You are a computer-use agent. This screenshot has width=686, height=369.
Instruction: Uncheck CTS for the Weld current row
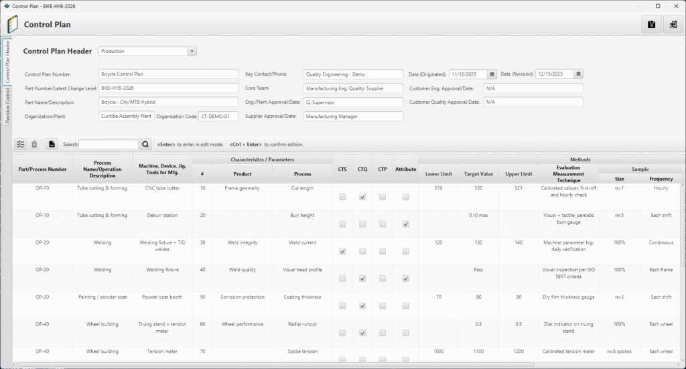tap(343, 252)
